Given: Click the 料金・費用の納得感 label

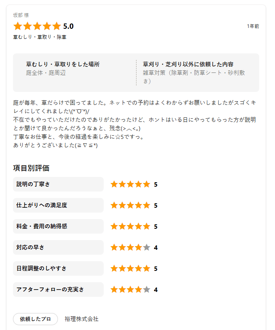Looking at the screenshot, I should [42, 226].
